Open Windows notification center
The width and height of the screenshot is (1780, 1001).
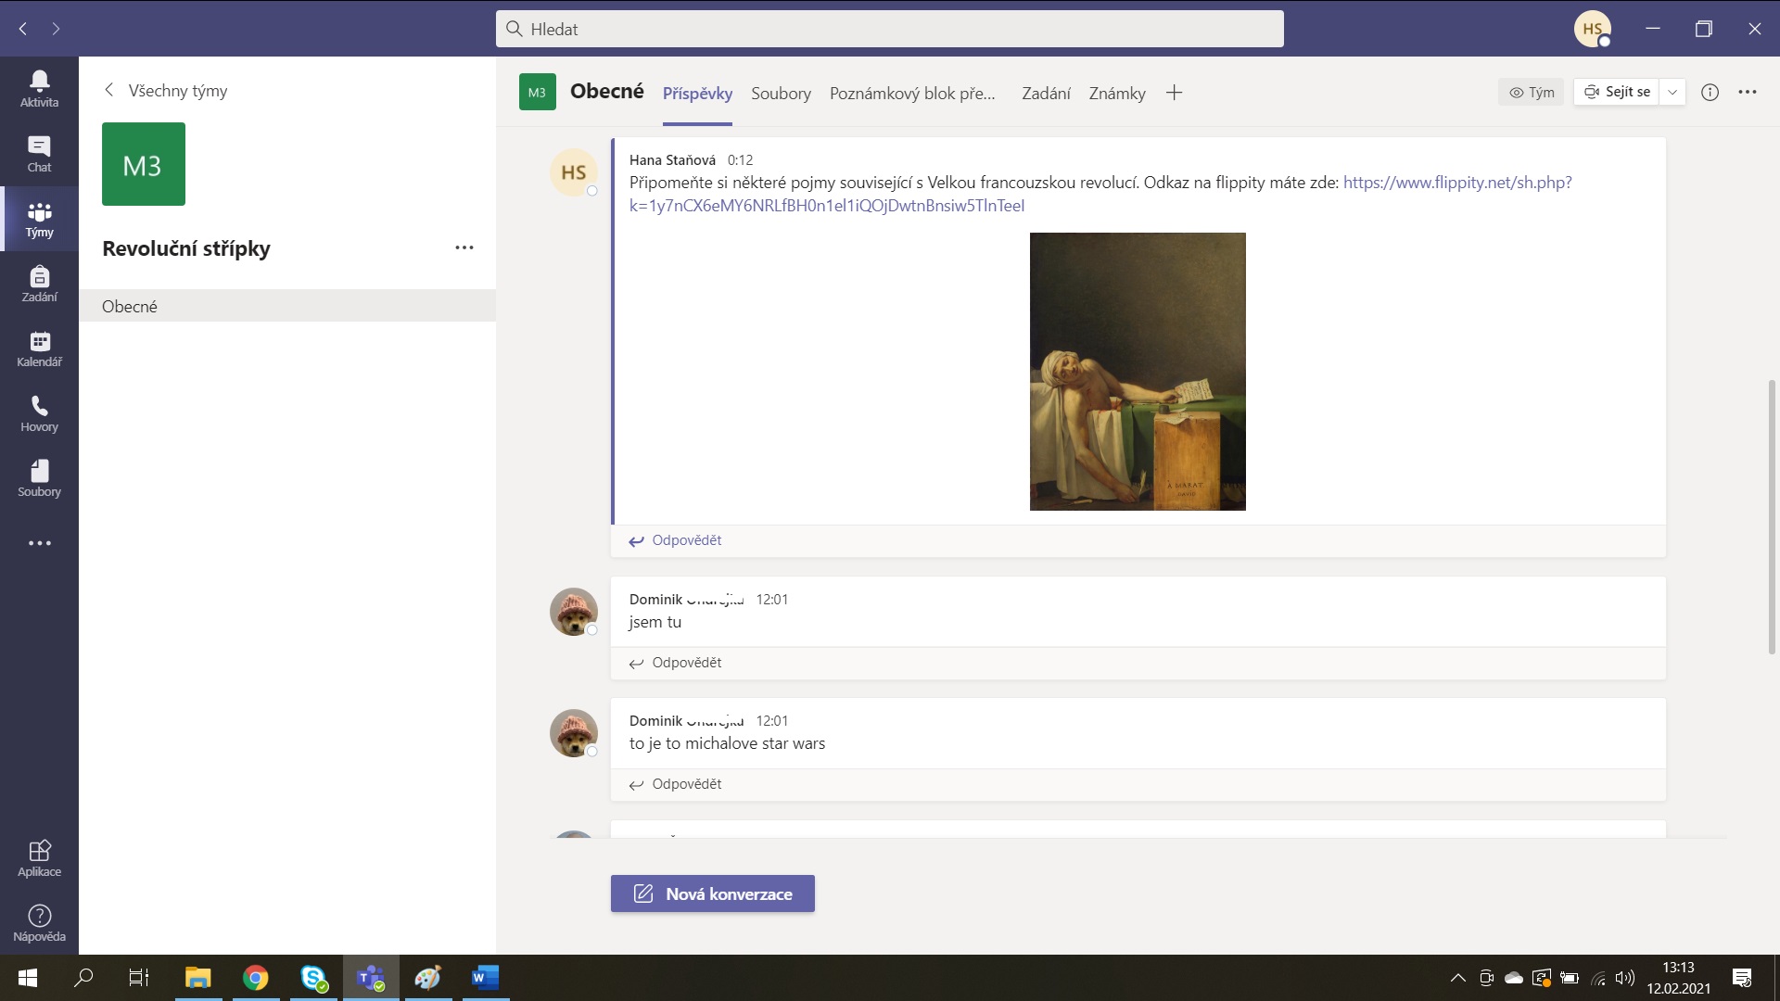1742,978
